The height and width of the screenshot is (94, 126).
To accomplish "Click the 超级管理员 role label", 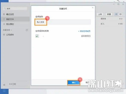I will click(86, 36).
